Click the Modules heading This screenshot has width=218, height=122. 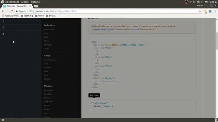(x=48, y=86)
